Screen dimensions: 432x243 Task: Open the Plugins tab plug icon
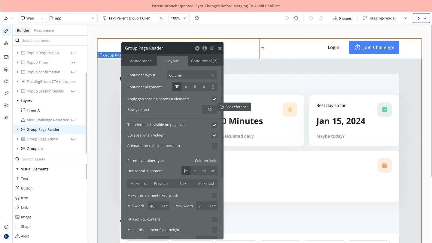(6, 93)
